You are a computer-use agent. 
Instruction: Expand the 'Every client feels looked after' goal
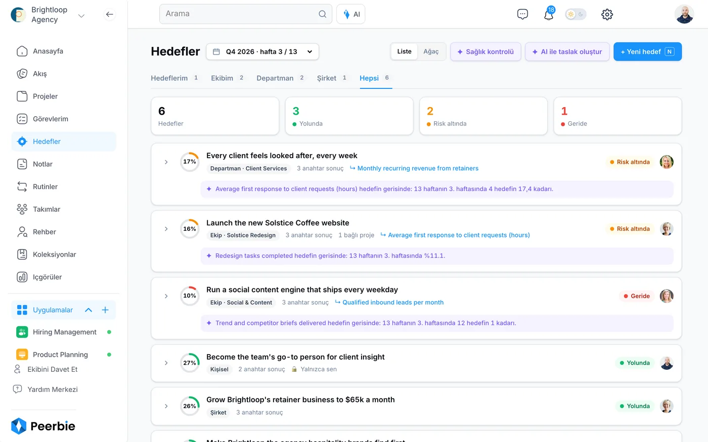[166, 162]
